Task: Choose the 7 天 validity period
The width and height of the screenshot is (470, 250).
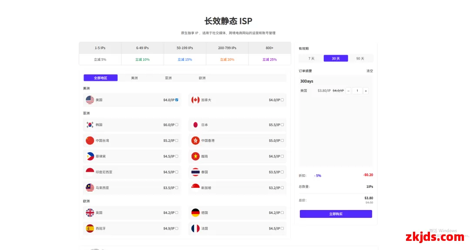Action: 312,58
